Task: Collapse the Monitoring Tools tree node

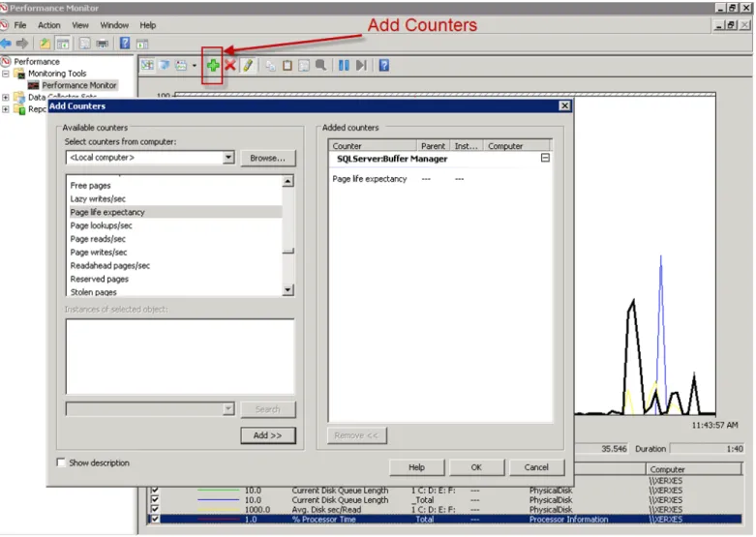Action: click(x=6, y=74)
